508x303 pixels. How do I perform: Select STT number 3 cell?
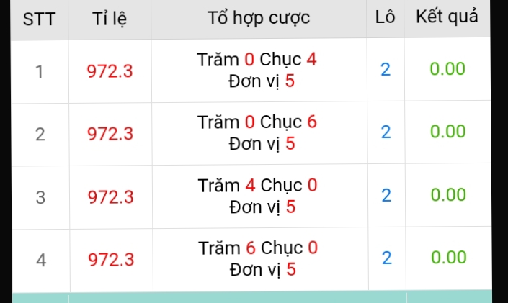tap(40, 197)
